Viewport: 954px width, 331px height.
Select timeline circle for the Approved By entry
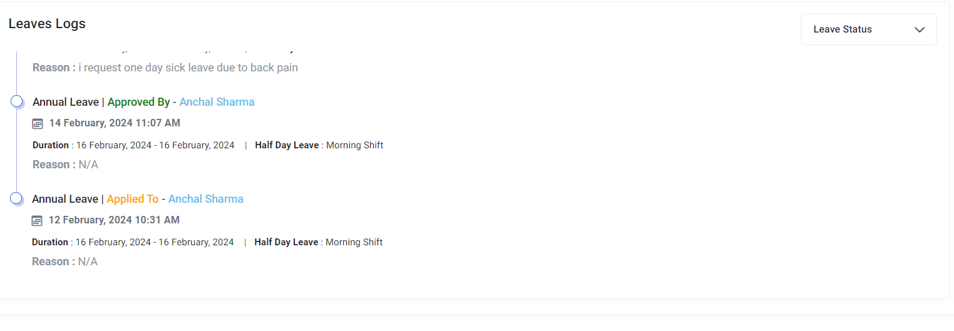tap(17, 101)
